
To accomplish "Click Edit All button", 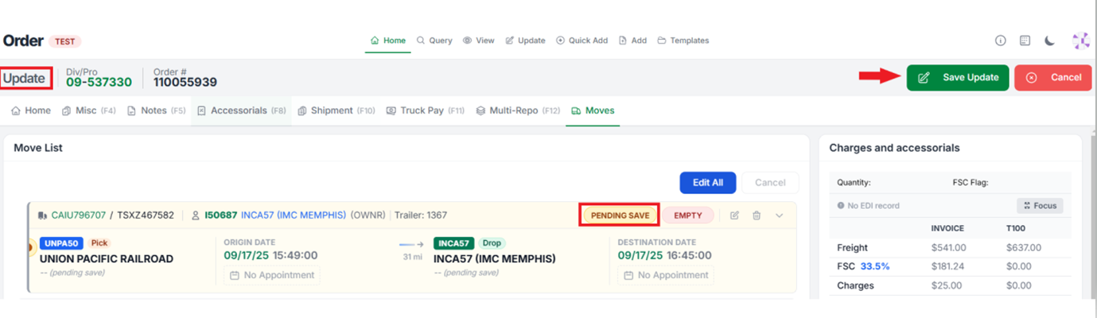I will tap(707, 183).
